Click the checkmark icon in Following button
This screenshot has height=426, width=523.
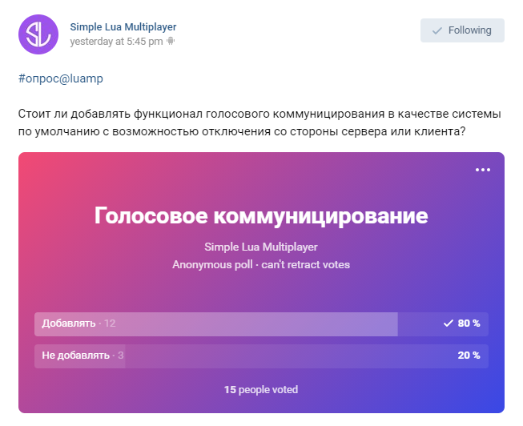click(x=437, y=30)
